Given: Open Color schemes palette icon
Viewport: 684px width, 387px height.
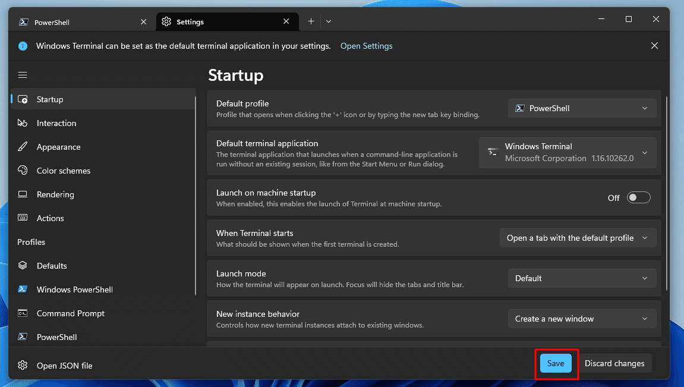Looking at the screenshot, I should point(23,170).
